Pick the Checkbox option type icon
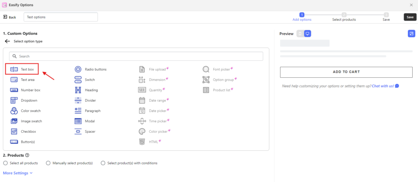Screen dimensions: 418x182 coord(14,132)
